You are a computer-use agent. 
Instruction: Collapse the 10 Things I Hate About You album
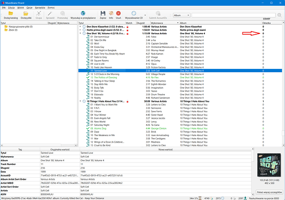click(80, 101)
